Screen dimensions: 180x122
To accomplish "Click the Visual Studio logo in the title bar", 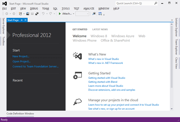I will pyautogui.click(x=4, y=4).
